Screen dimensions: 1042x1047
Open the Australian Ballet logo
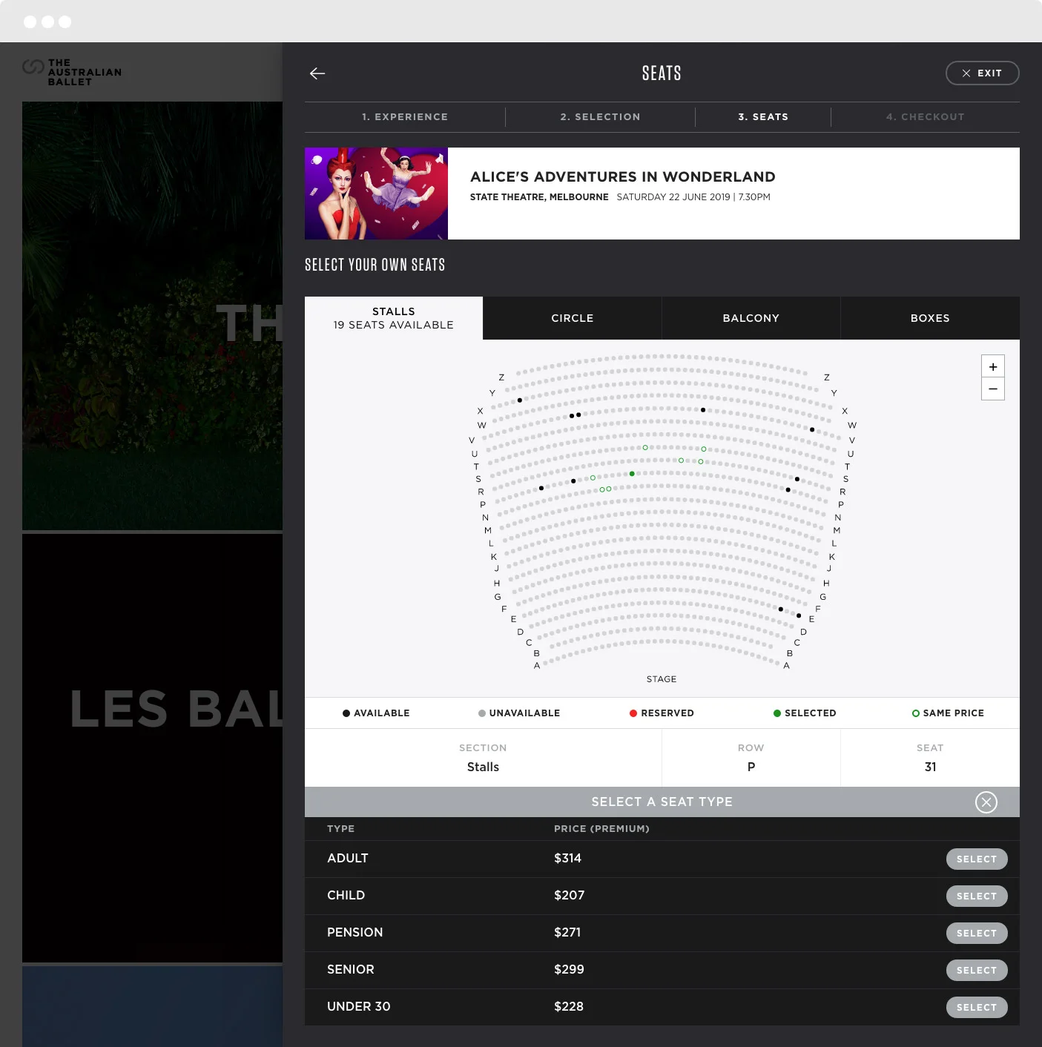click(72, 72)
